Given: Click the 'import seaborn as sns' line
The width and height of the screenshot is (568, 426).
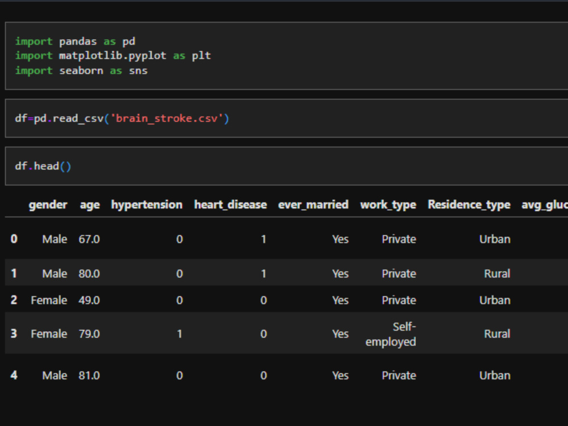Looking at the screenshot, I should (x=81, y=70).
